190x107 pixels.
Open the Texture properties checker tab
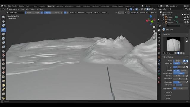pos(159,82)
